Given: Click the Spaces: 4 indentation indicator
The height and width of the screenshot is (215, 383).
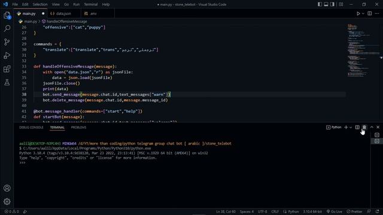Looking at the screenshot, I should (x=247, y=211).
